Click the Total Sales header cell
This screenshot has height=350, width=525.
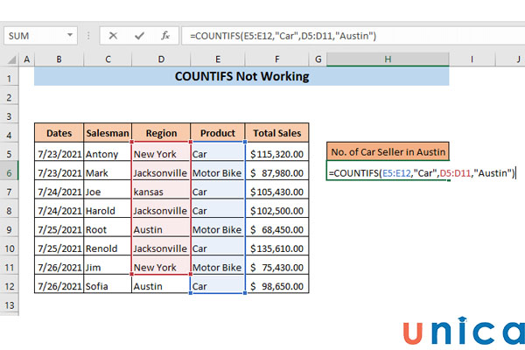[276, 133]
